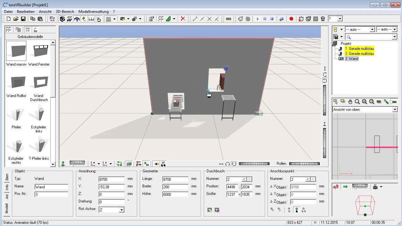Screen dimensions: 402x226
Task: Go to previous Durchbruch number
Action: click(x=244, y=179)
